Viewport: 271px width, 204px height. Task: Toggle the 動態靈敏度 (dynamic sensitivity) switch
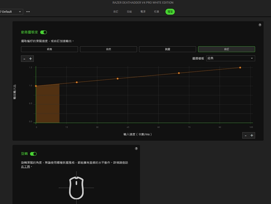44,32
